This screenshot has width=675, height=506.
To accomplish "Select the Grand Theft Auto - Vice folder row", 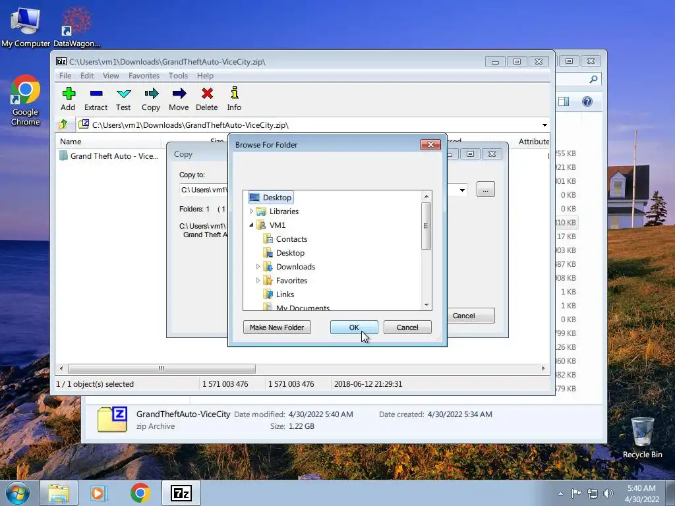I will coord(109,155).
